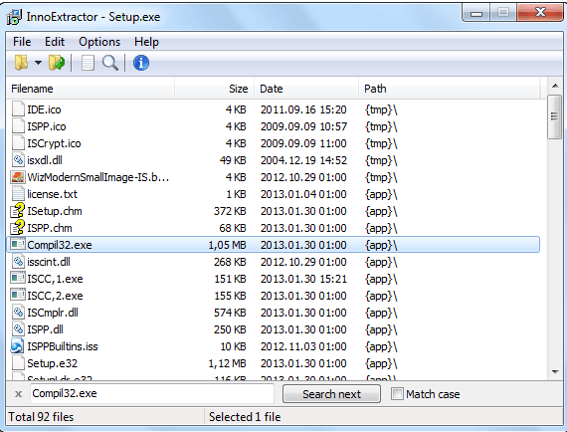The height and width of the screenshot is (432, 567).
Task: Click the scrollbar up arrow
Action: 555,87
